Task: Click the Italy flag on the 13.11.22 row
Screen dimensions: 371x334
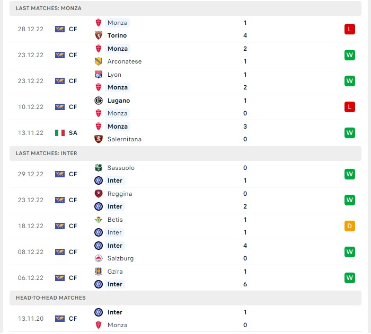Action: (60, 133)
